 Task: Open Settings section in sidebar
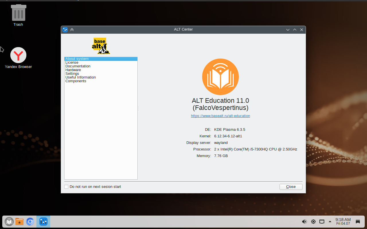click(101, 74)
